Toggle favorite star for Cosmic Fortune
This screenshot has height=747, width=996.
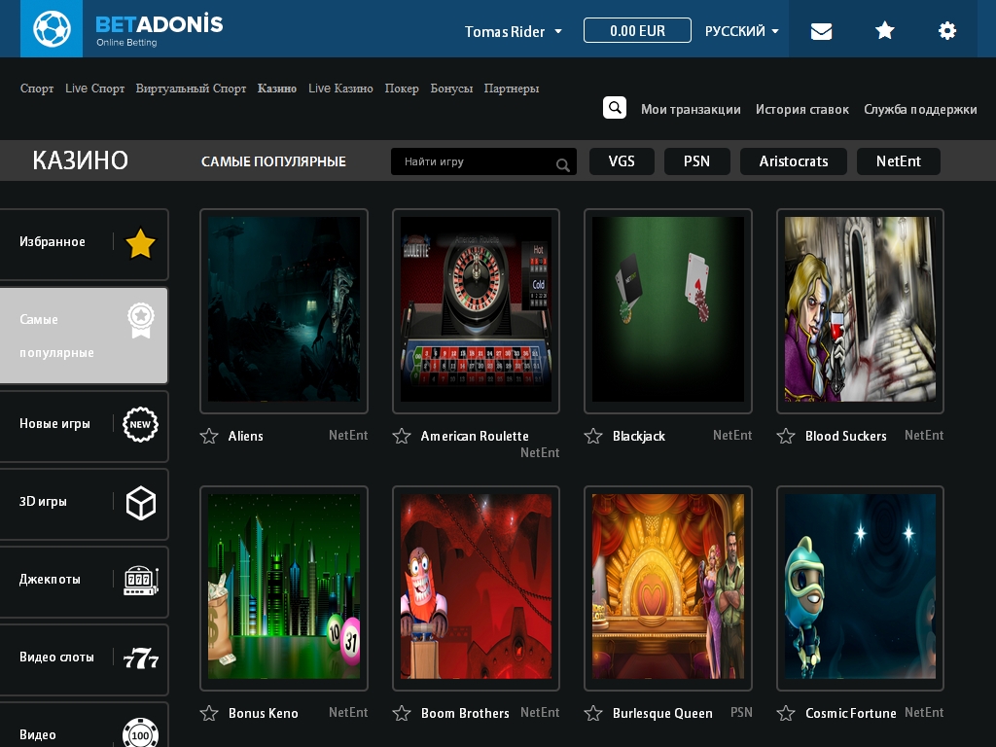click(x=786, y=714)
